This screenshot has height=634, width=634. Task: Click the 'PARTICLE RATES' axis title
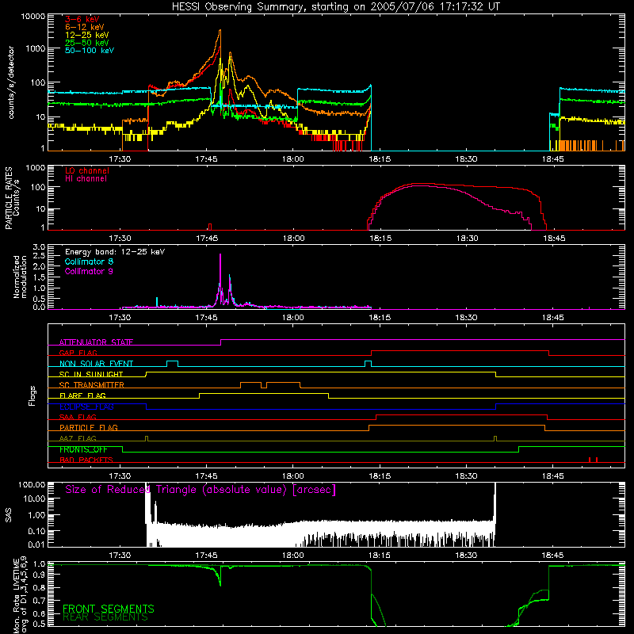click(x=9, y=198)
